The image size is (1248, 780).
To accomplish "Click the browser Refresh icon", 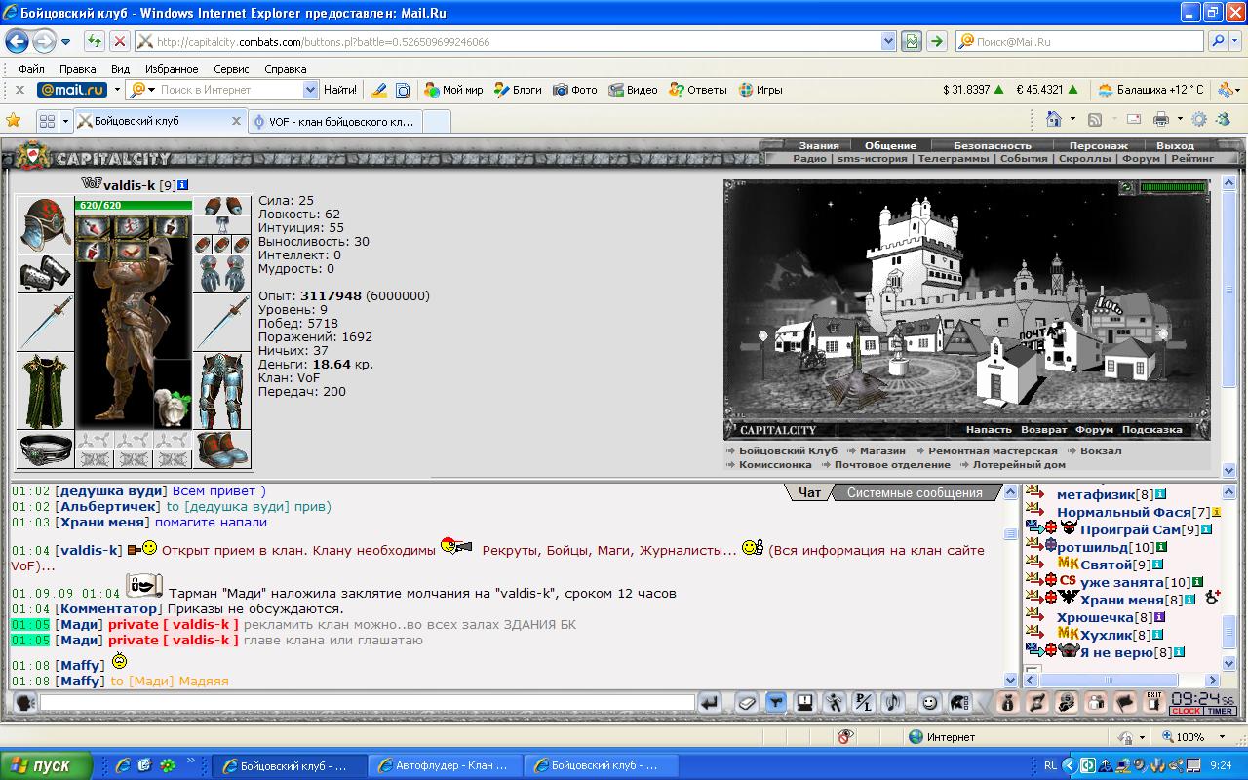I will click(94, 41).
